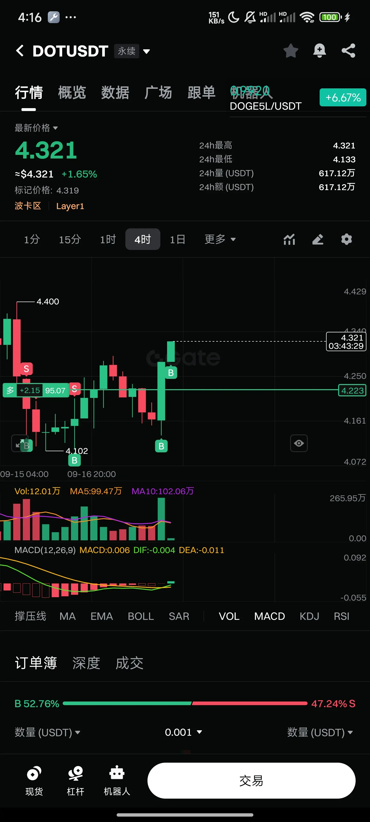Add DOTUSDT to favorites with star icon
The height and width of the screenshot is (822, 370).
click(291, 51)
